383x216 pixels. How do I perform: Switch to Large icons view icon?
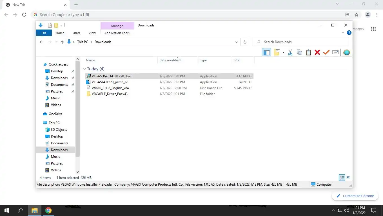click(x=348, y=177)
